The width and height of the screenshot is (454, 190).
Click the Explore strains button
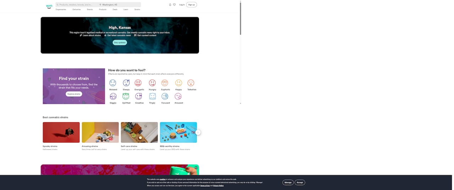(74, 94)
